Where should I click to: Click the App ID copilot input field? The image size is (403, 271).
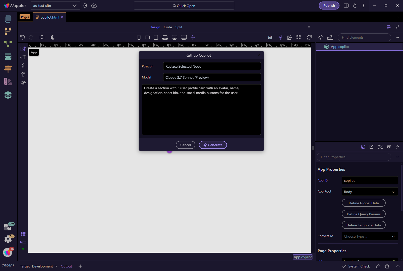[370, 180]
